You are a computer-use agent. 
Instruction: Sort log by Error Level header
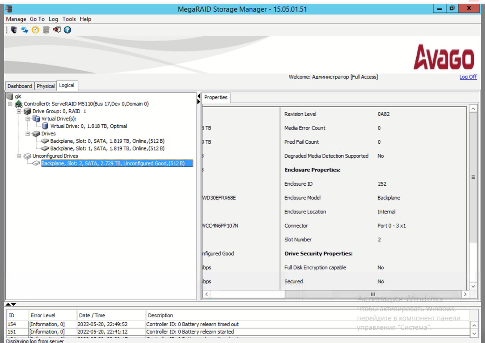(52, 316)
